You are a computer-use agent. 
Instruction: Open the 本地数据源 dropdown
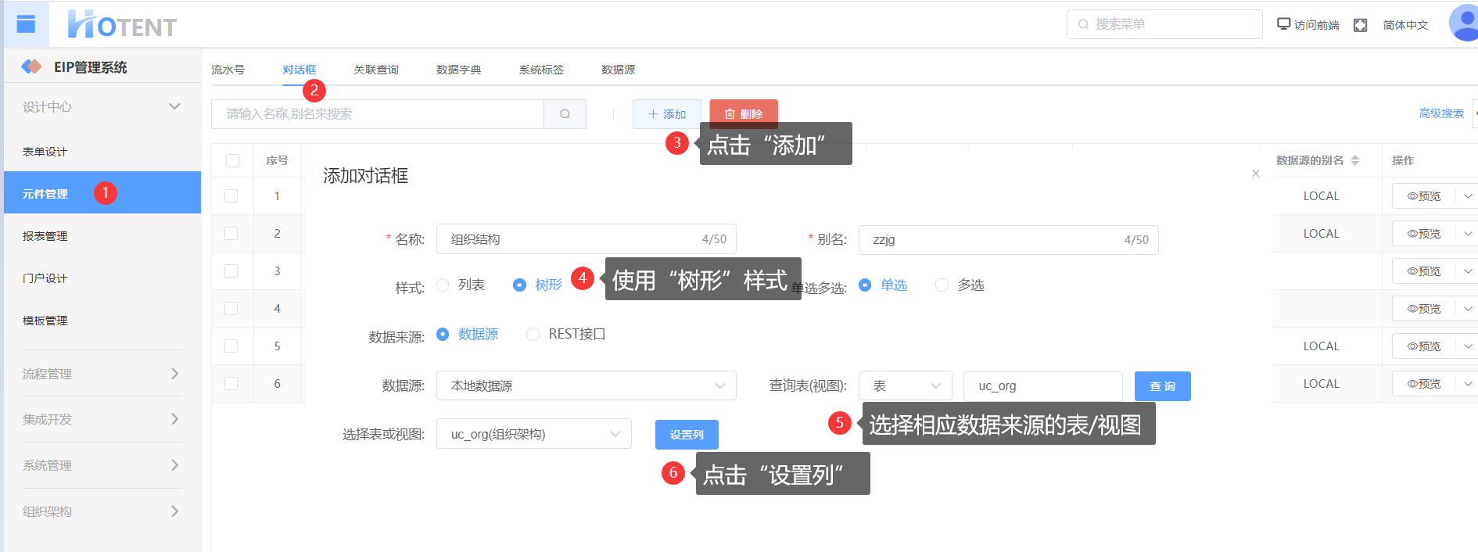[x=586, y=386]
